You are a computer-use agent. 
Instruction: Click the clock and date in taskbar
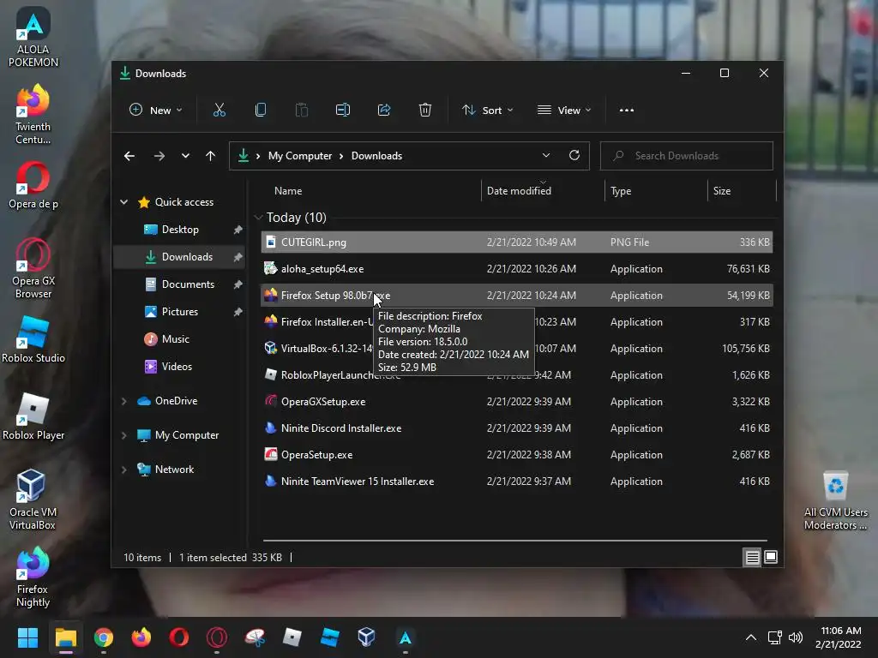click(839, 637)
